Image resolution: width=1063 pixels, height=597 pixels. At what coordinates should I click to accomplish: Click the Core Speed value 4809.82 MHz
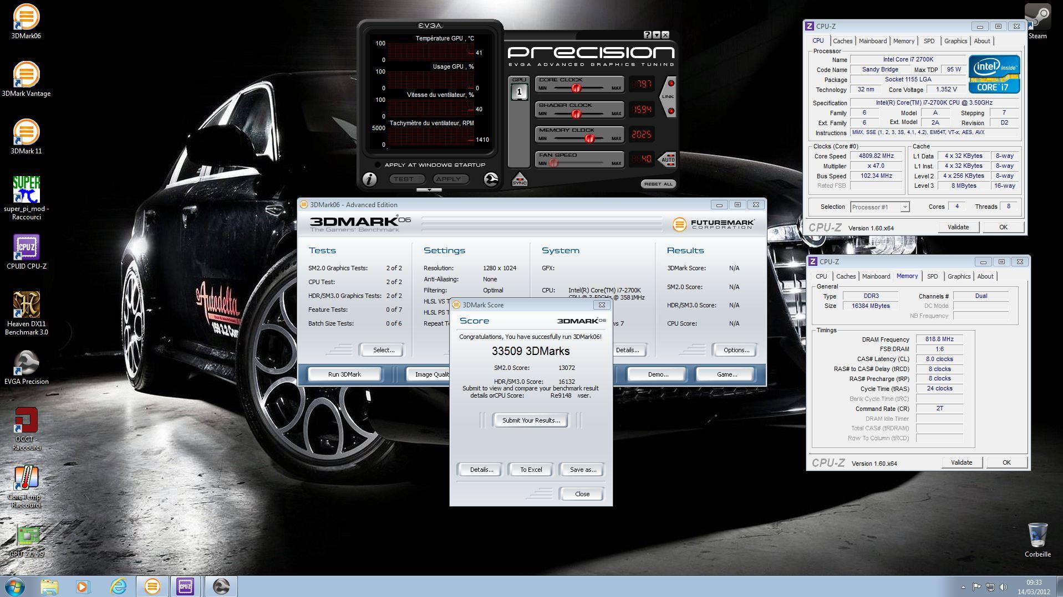coord(876,156)
